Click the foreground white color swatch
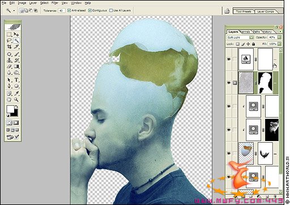Image resolution: width=290 pixels, height=205 pixels. click(10, 109)
